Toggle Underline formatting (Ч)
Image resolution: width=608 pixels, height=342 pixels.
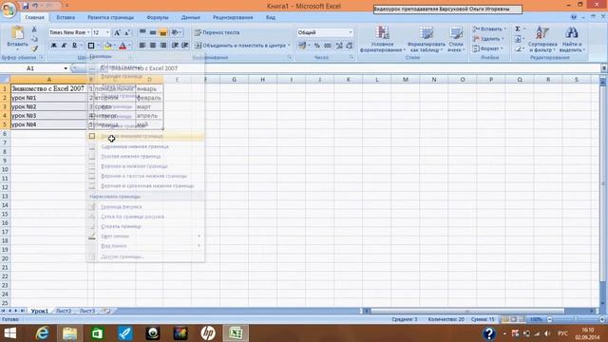[x=74, y=46]
